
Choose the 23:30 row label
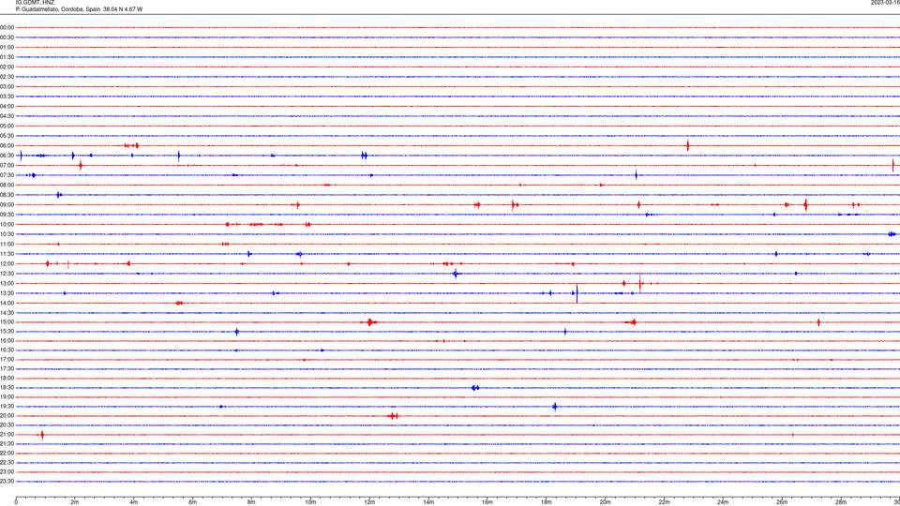[7, 482]
